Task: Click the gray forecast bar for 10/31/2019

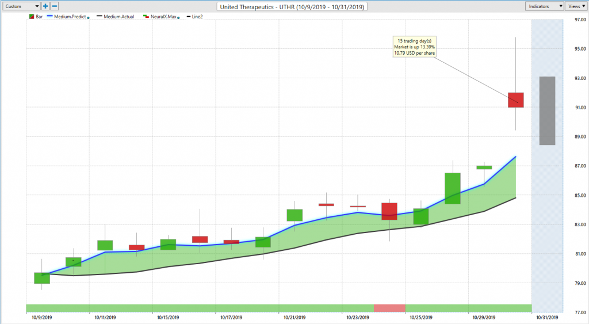Action: click(x=548, y=110)
